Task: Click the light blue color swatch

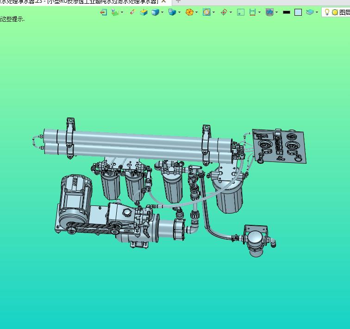Action: pos(298,12)
